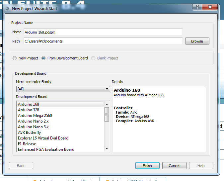The height and width of the screenshot is (181, 224).
Task: Click the board list scroll down arrow
Action: point(107,149)
